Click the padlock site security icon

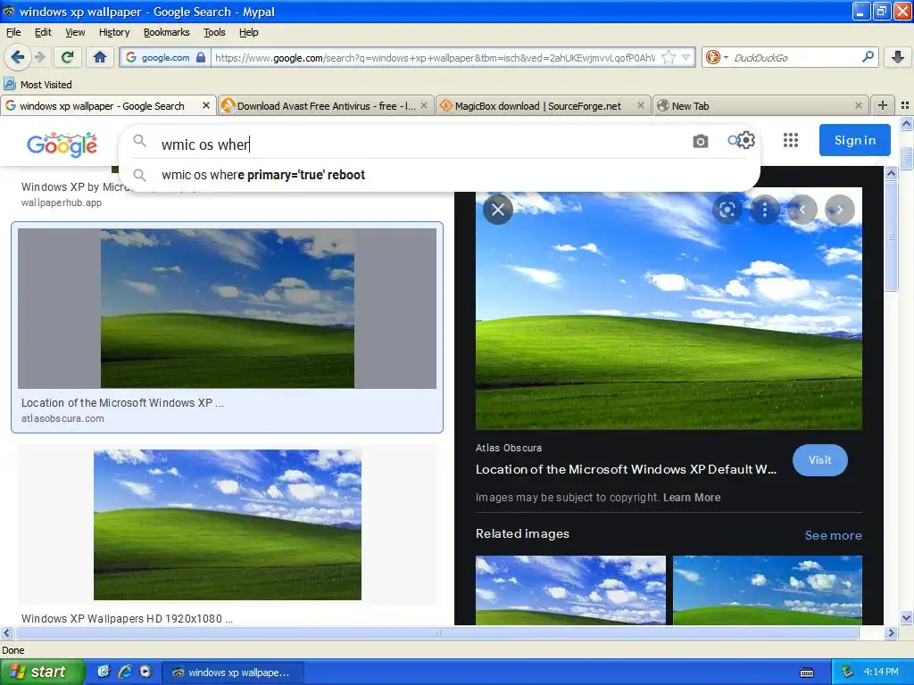point(201,57)
